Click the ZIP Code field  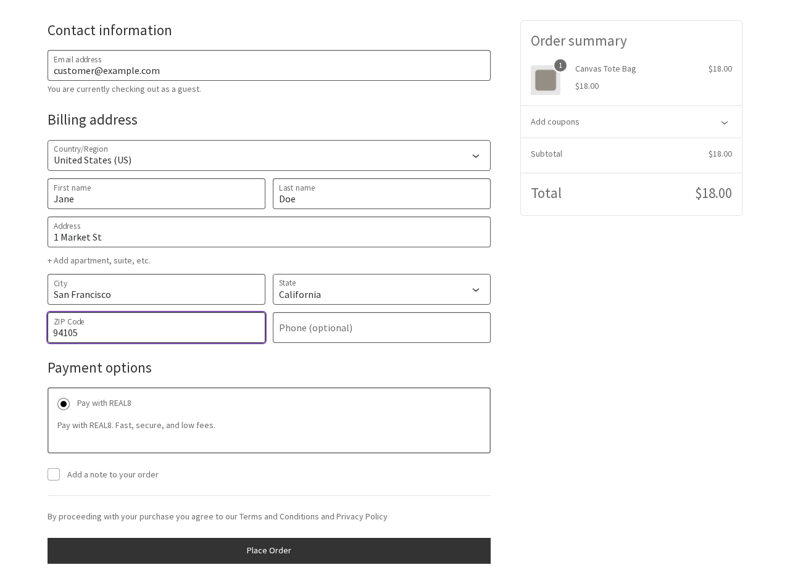(156, 328)
